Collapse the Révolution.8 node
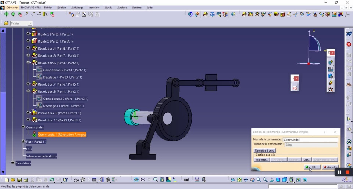 click(x=28, y=91)
